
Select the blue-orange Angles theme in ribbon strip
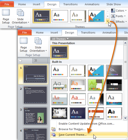pos(96,16)
